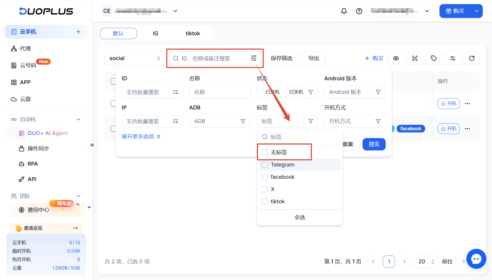The width and height of the screenshot is (492, 280).
Task: Open the dropdown arrow beside 购买 at top right
Action: 477,11
